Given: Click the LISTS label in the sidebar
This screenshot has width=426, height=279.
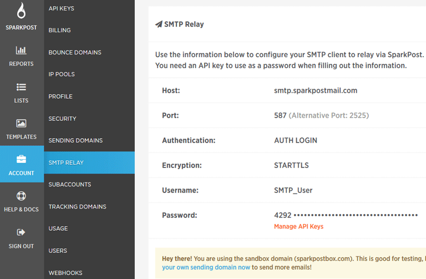Looking at the screenshot, I should (x=21, y=100).
